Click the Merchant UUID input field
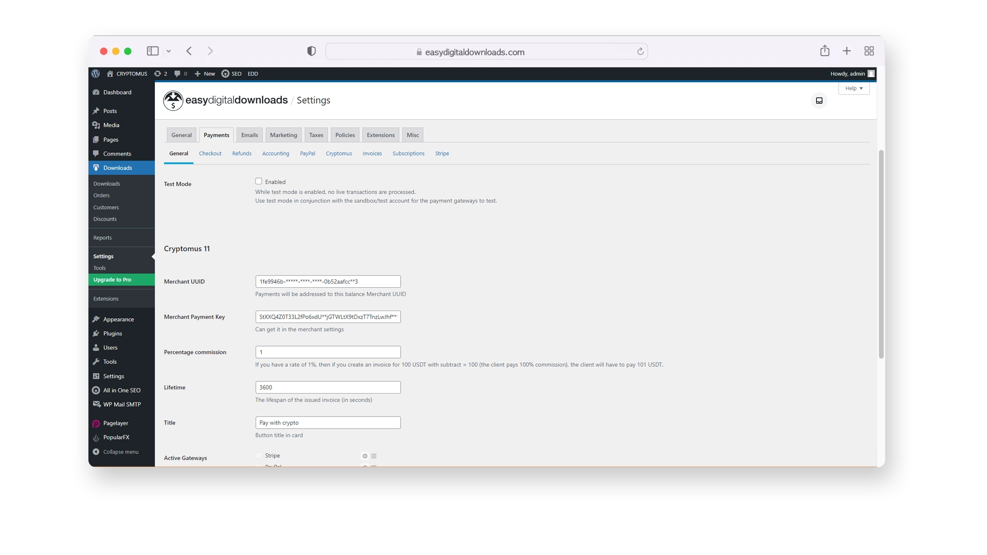 pos(327,281)
